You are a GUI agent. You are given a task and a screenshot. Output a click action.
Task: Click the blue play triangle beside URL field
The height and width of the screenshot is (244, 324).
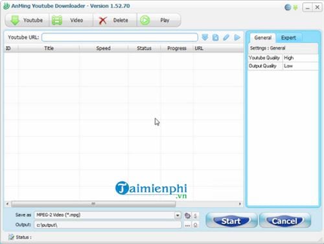[237, 38]
